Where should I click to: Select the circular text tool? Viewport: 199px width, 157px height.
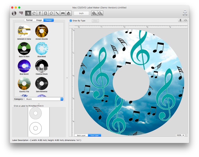pyautogui.click(x=34, y=13)
